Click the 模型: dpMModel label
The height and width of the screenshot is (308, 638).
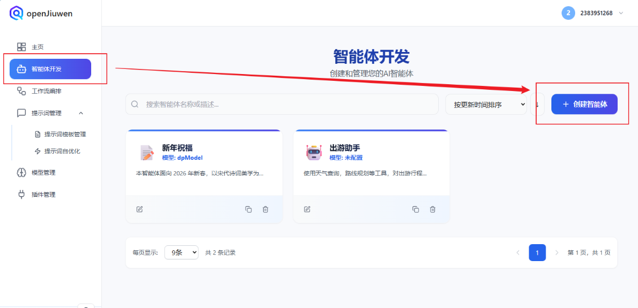[182, 158]
